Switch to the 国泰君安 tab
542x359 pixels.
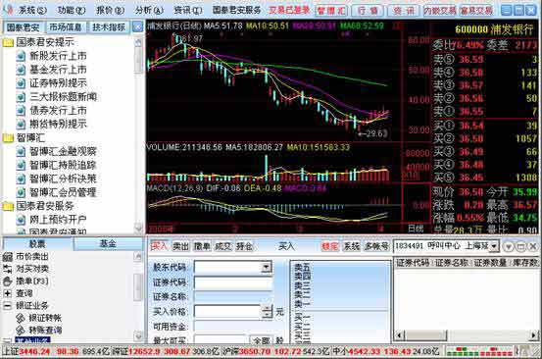tap(24, 27)
